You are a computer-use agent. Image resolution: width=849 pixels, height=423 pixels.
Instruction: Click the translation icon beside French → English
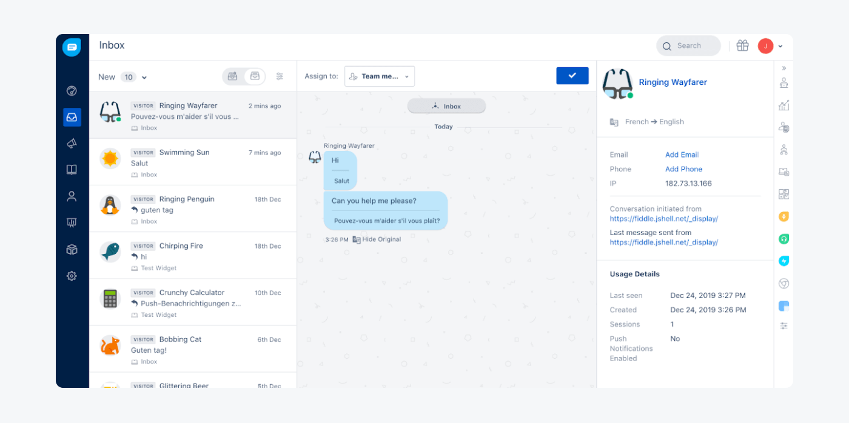click(613, 121)
